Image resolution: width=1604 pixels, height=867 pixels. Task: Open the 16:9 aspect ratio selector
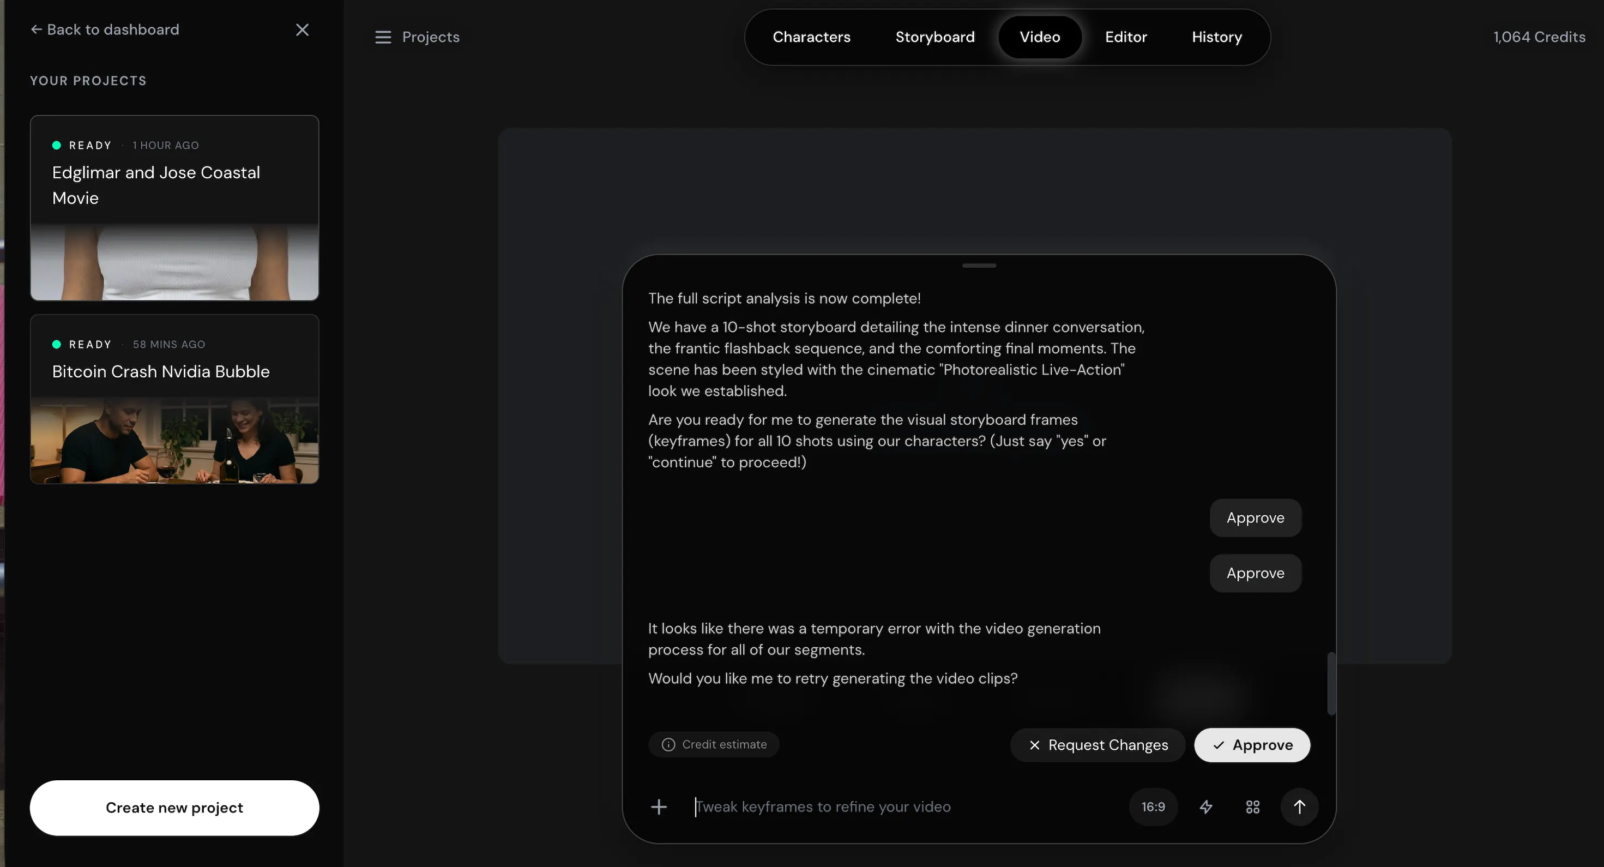coord(1153,807)
